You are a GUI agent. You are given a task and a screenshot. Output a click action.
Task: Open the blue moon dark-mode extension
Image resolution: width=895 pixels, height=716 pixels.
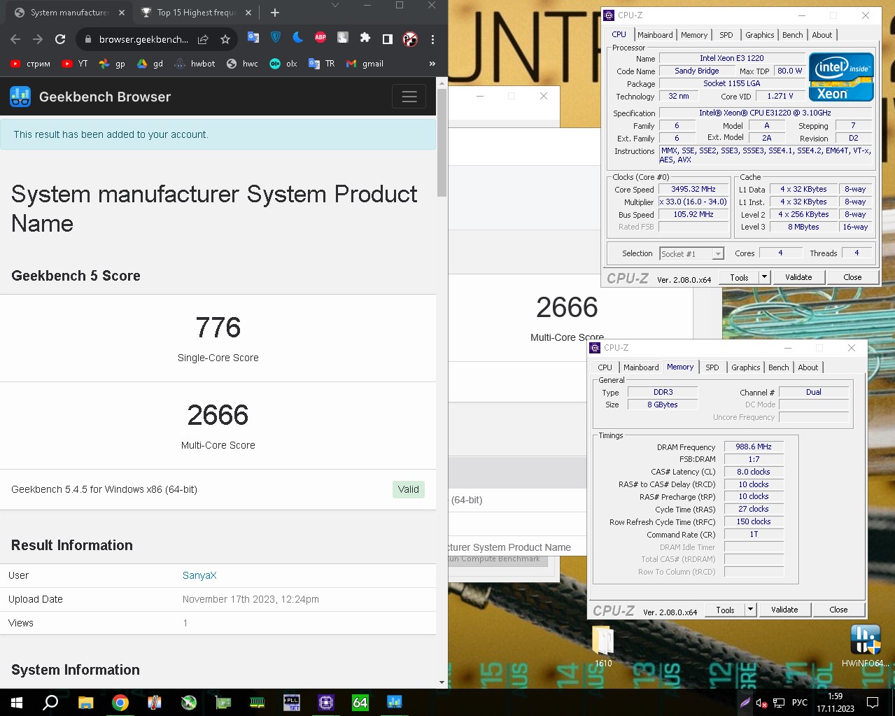298,38
